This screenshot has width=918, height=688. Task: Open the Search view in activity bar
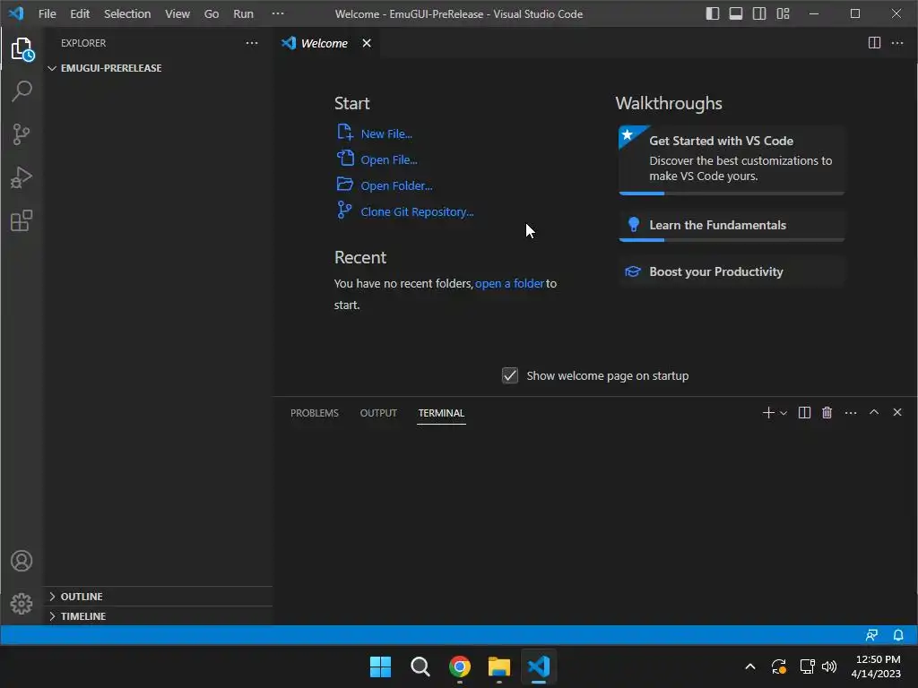click(22, 91)
